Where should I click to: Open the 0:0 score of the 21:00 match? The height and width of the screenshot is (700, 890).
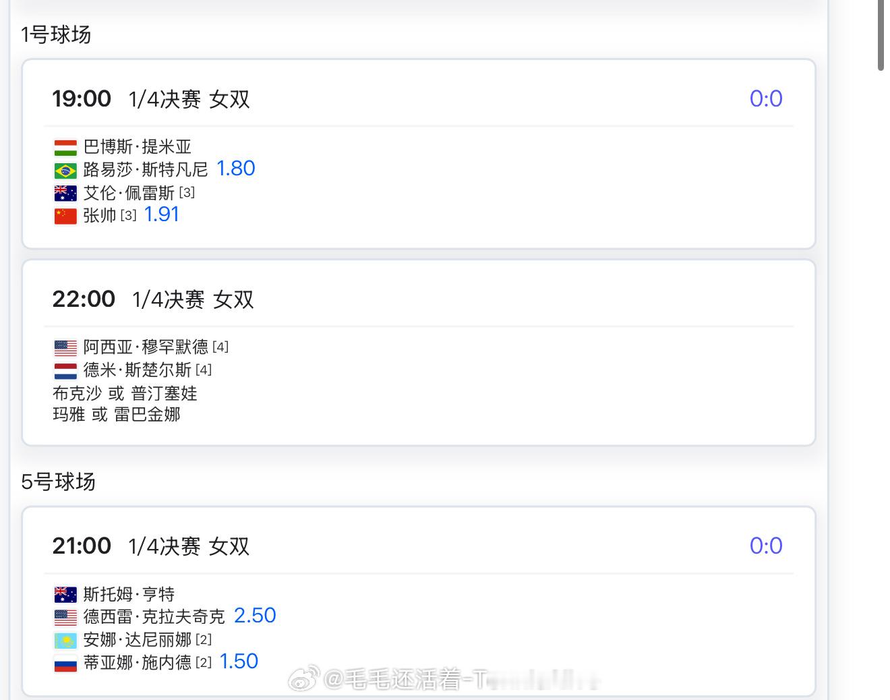pyautogui.click(x=766, y=546)
